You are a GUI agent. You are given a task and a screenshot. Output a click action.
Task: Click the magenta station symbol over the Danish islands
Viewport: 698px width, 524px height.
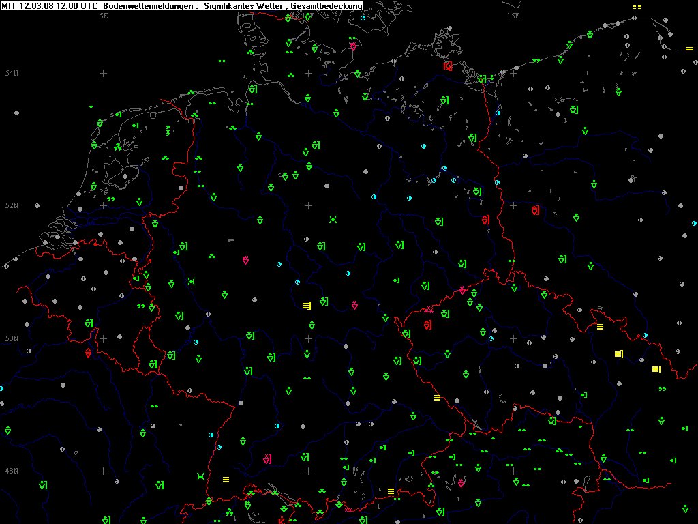353,46
